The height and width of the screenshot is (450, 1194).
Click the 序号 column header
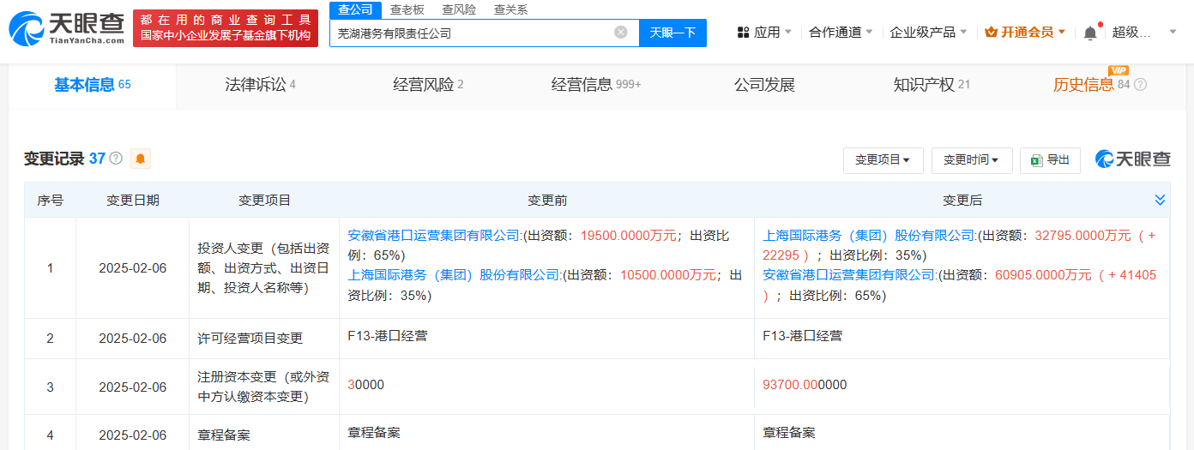click(x=50, y=200)
